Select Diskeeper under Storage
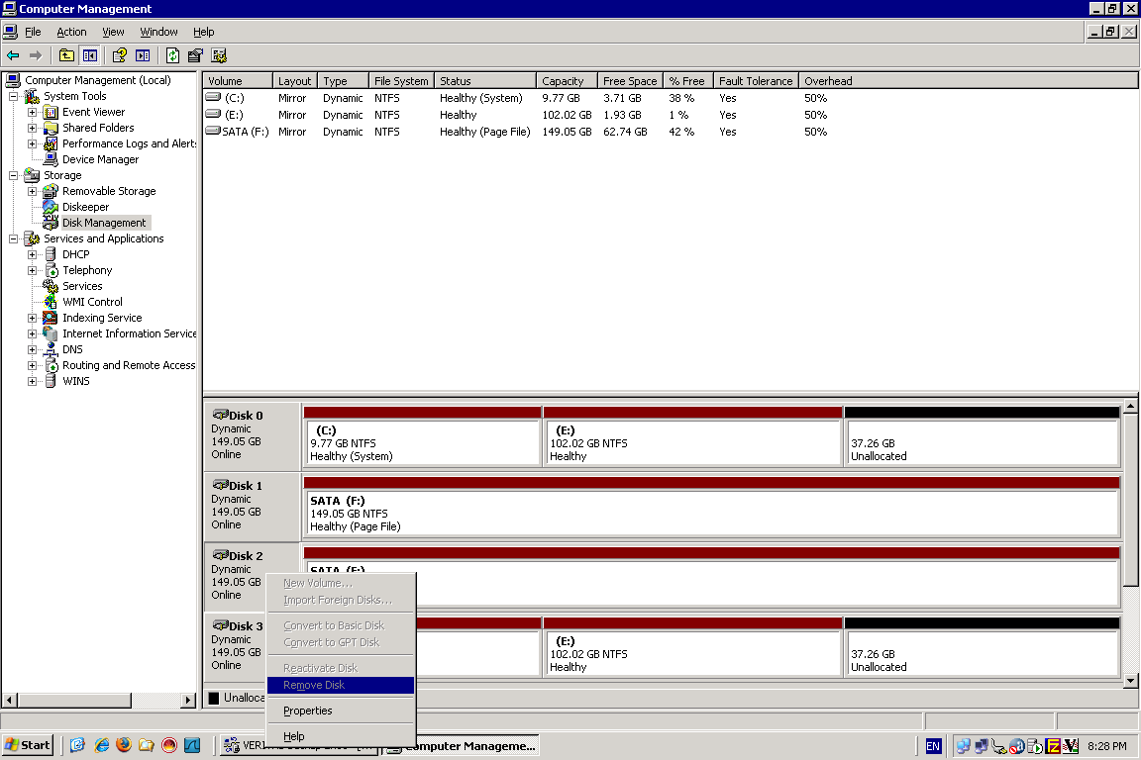The height and width of the screenshot is (760, 1141). pos(85,207)
